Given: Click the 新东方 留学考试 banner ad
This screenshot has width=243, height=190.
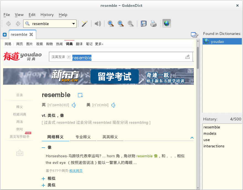Looking at the screenshot, I should [98, 76].
